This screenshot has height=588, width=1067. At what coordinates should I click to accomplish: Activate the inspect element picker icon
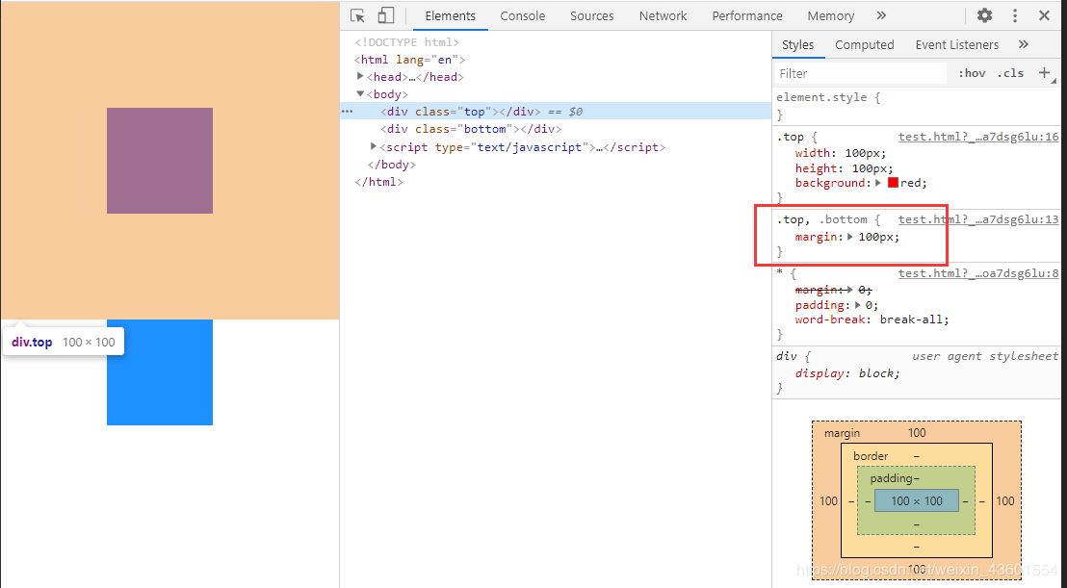(357, 15)
